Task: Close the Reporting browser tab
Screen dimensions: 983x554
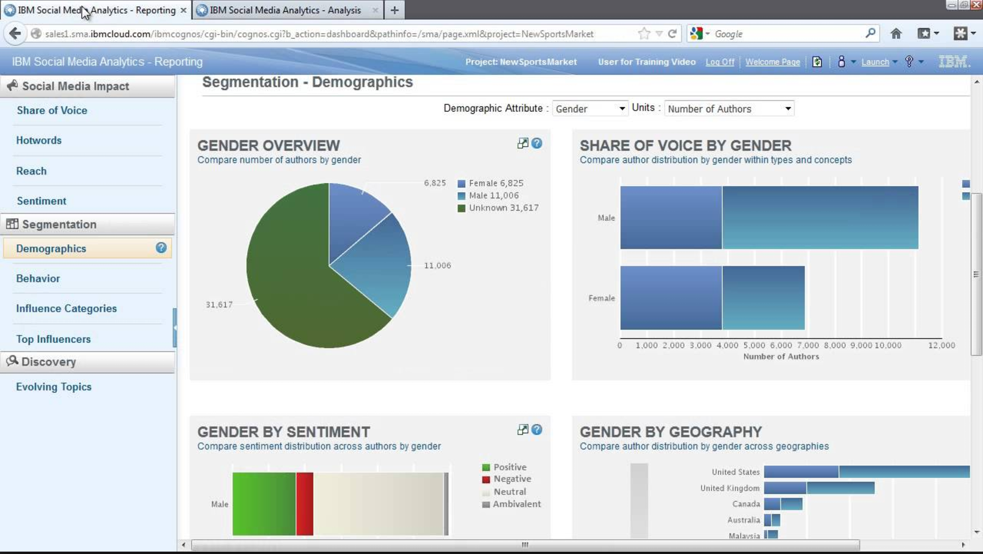Action: [x=183, y=10]
